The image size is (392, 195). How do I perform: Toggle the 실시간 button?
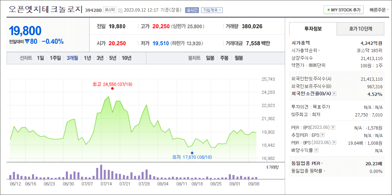pos(192,10)
